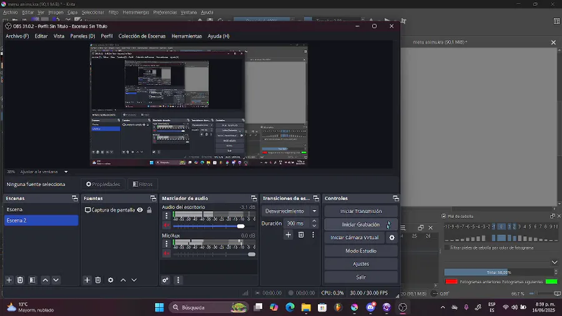Move the selected scene down in Escenas

pyautogui.click(x=56, y=280)
